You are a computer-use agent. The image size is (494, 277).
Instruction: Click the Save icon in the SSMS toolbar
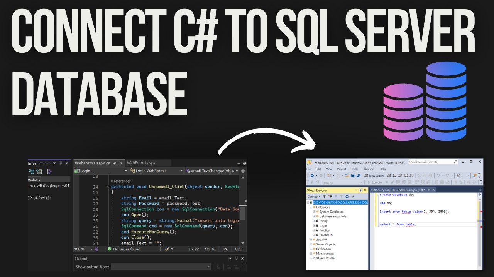(353, 175)
